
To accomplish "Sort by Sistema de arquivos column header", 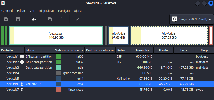I will (x=69, y=50).
